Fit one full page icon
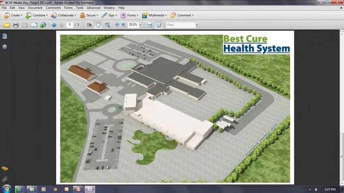 coord(158,25)
